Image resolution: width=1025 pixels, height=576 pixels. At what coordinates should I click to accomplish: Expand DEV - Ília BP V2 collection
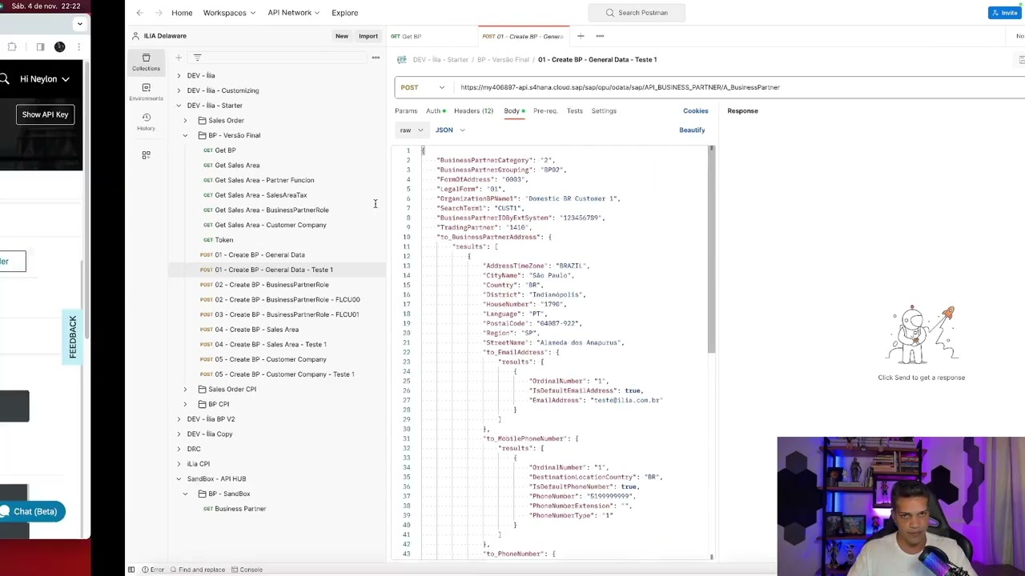(179, 419)
